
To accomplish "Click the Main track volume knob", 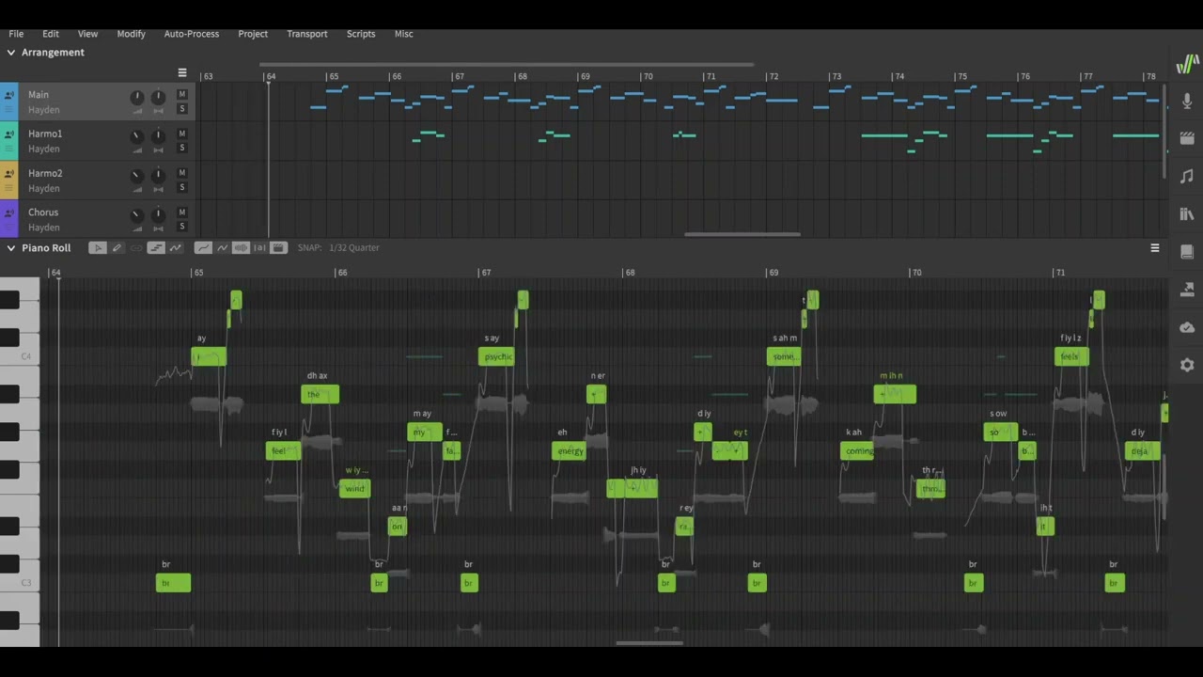I will click(137, 97).
